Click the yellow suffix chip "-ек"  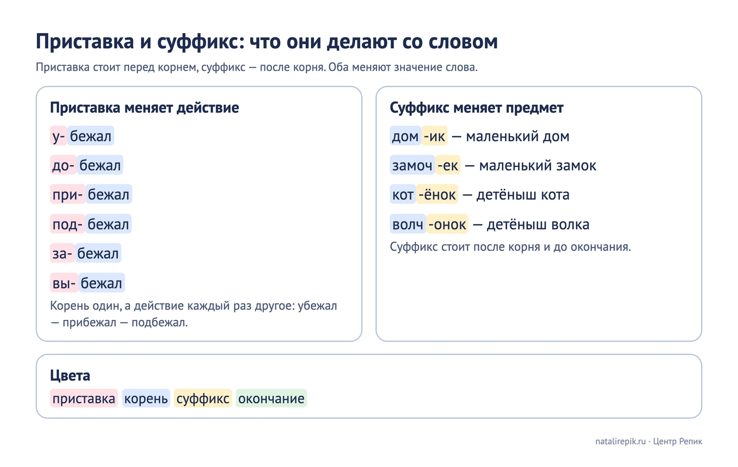pyautogui.click(x=448, y=165)
